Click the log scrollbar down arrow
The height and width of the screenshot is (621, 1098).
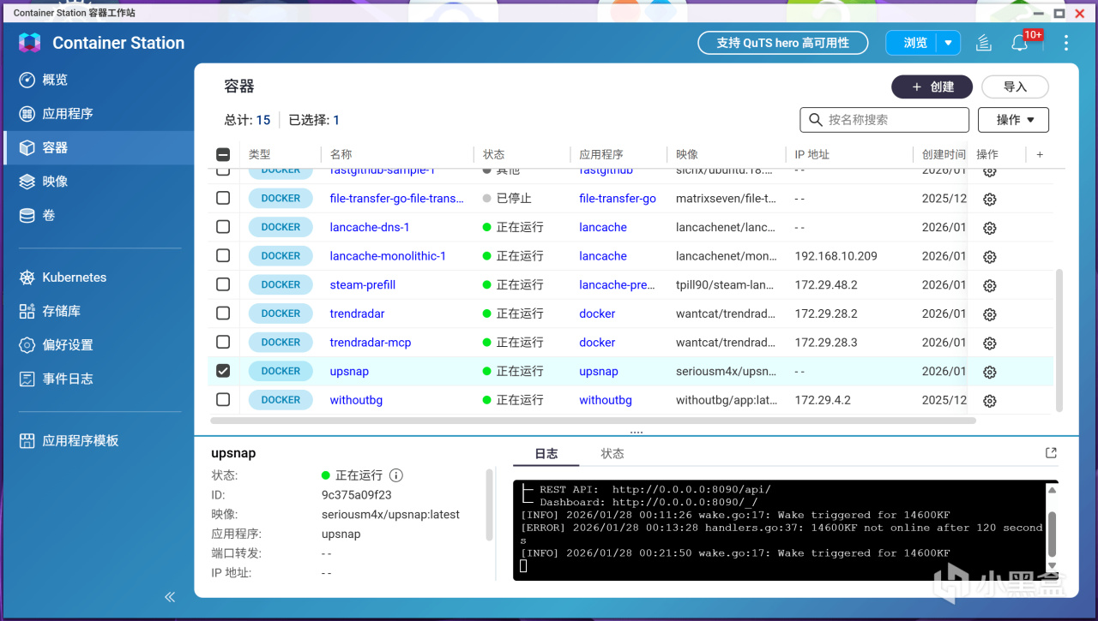[1052, 565]
